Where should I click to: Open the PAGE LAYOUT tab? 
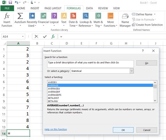click(x=53, y=8)
